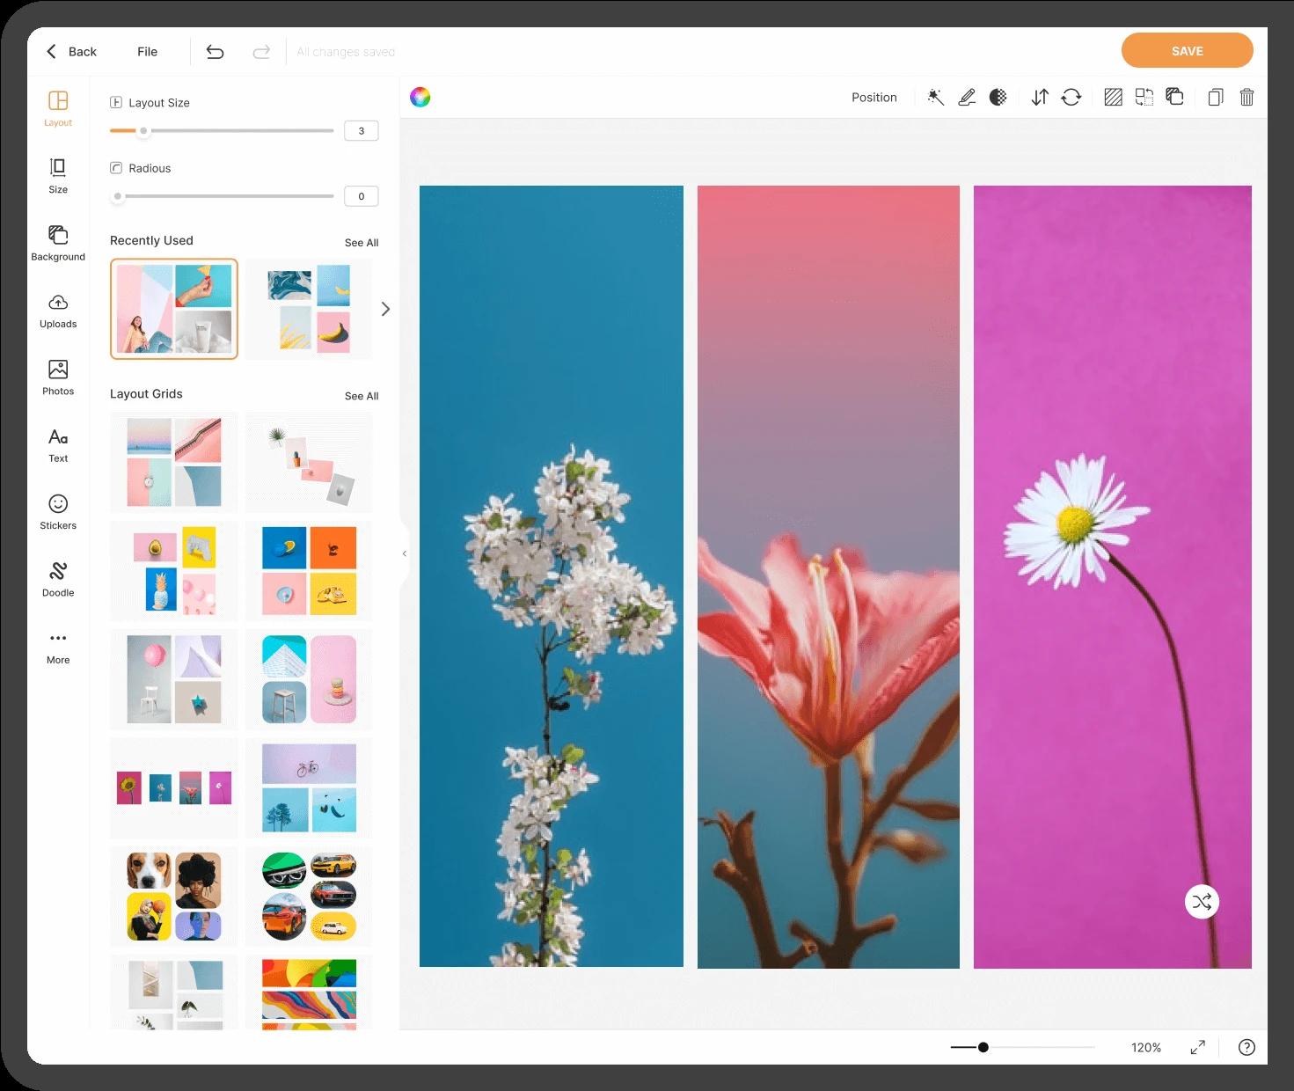
Task: Click See All next to Layout Grids
Action: (361, 396)
